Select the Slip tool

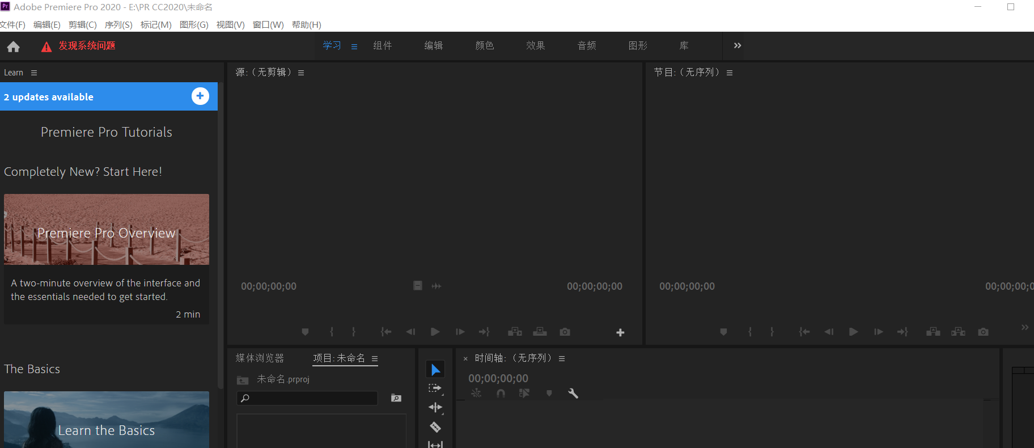point(435,444)
